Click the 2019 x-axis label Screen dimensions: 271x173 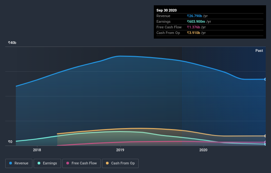[x=120, y=150]
